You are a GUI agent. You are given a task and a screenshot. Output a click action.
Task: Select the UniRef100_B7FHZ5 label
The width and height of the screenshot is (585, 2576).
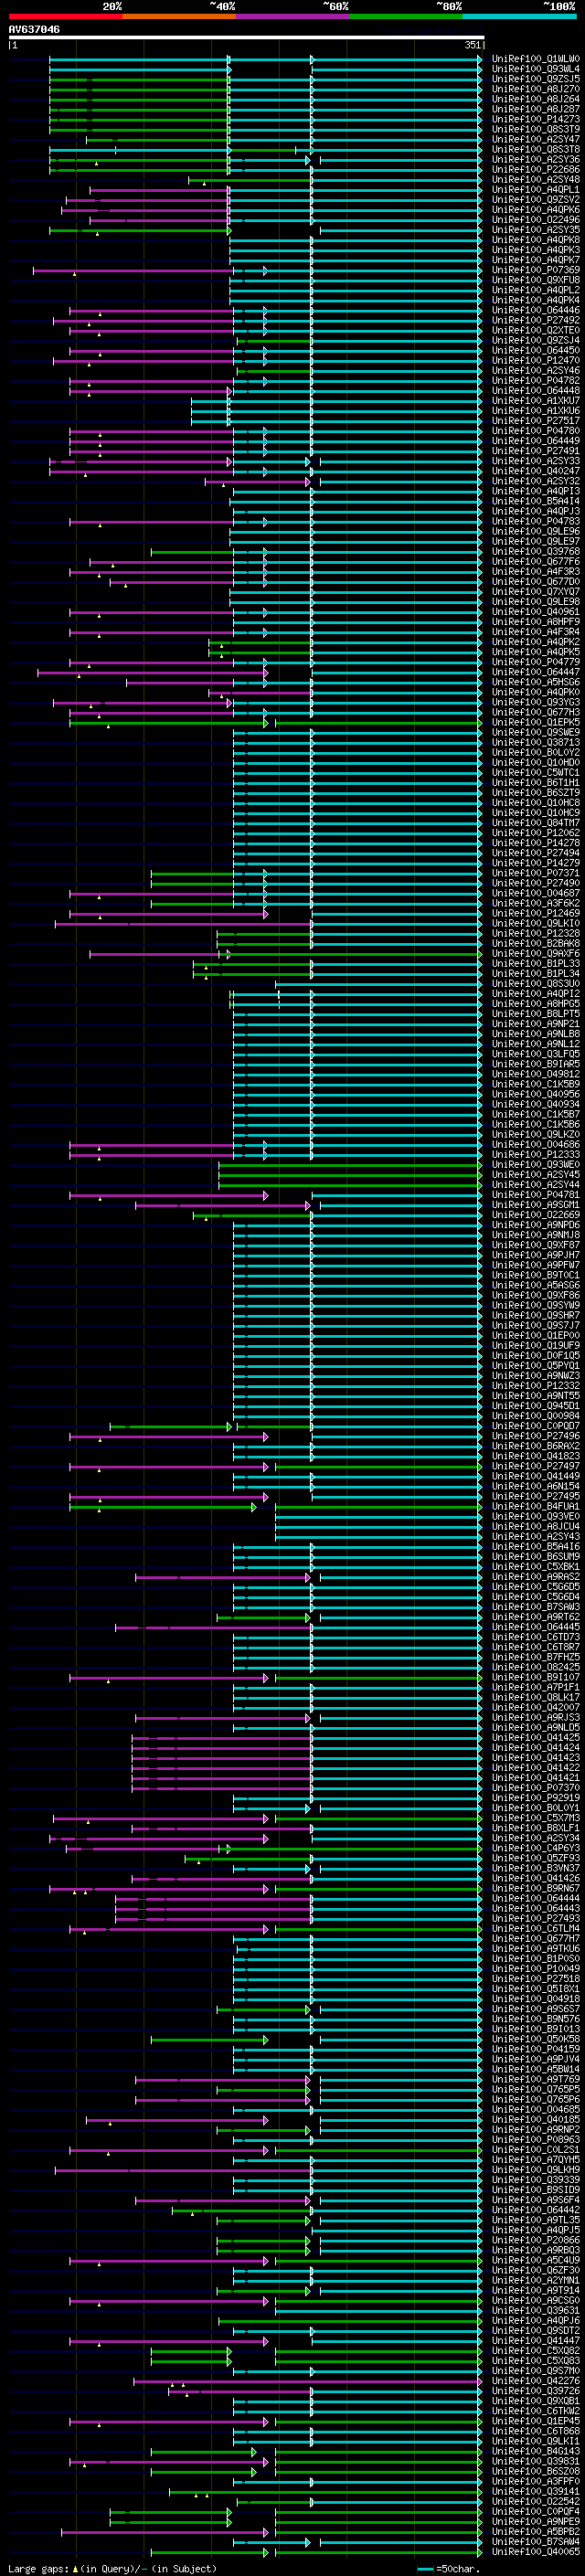coord(536,1657)
